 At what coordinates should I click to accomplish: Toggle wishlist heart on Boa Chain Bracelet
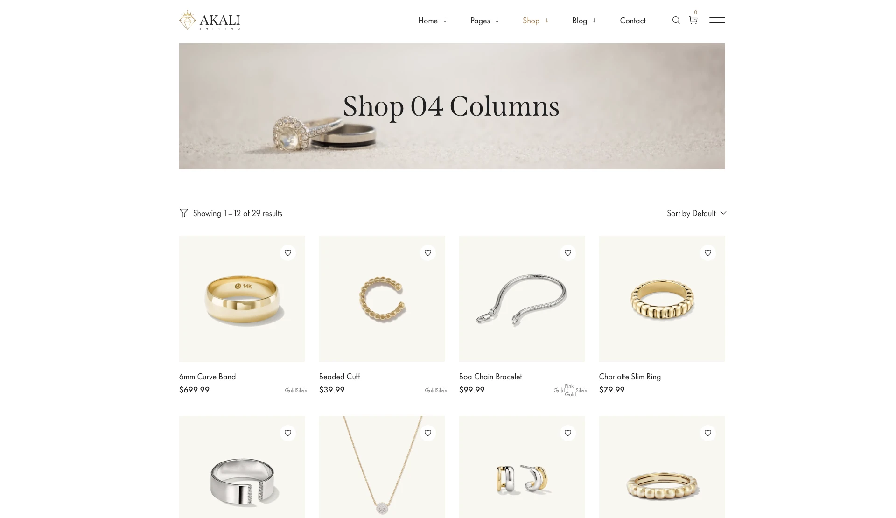568,253
